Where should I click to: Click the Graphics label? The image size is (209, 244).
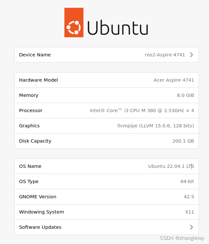click(29, 126)
